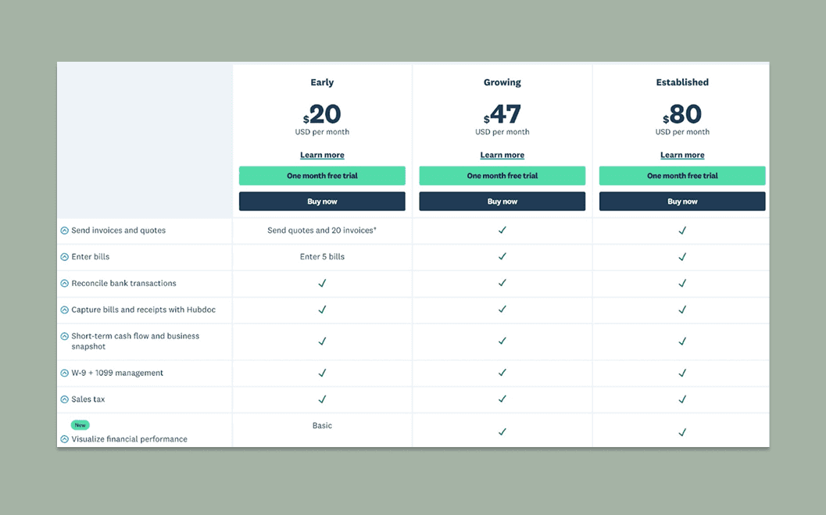Open Learn more under the Early plan
This screenshot has height=515, width=826.
(322, 155)
